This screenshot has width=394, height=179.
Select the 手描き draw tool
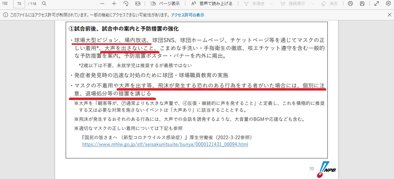pyautogui.click(x=255, y=4)
